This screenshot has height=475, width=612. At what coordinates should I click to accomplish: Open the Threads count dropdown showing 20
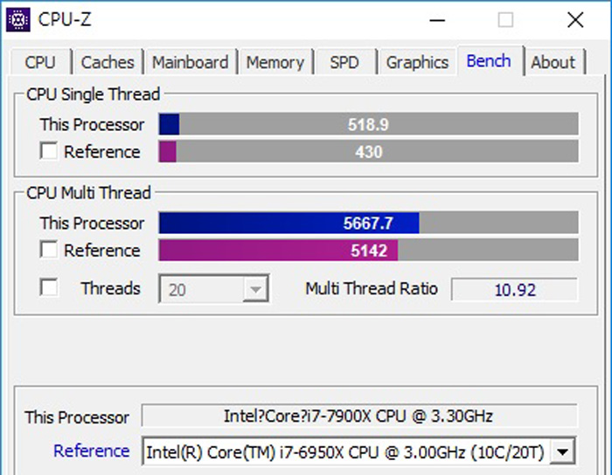click(213, 289)
